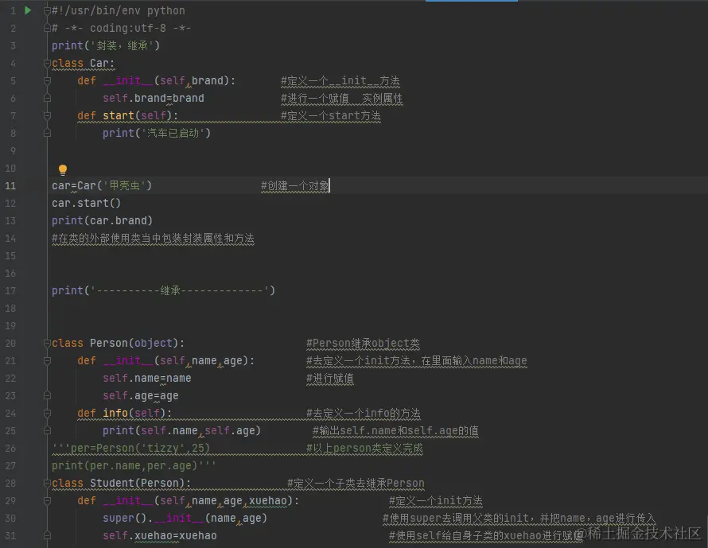Viewport: 708px width, 548px height.
Task: Collapse the Student class definition
Action: 46,483
